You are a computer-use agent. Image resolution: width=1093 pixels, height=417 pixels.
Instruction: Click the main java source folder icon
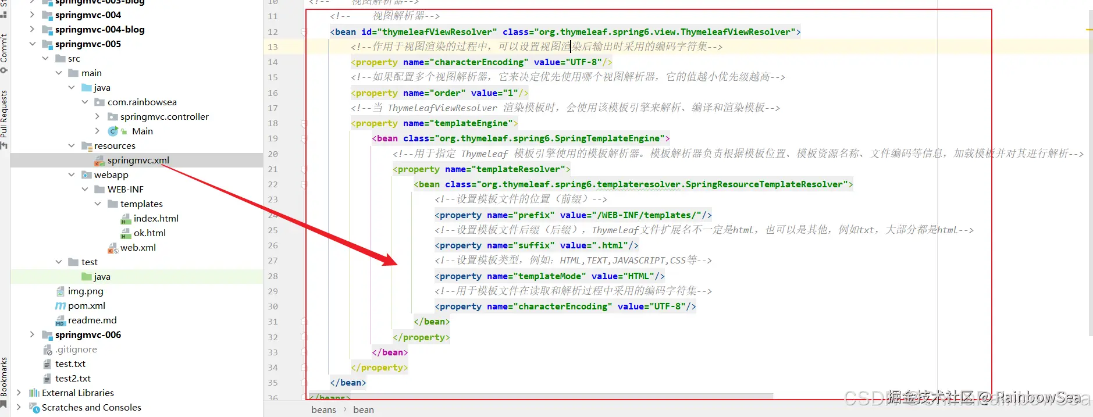coord(87,88)
